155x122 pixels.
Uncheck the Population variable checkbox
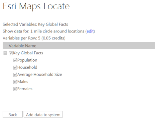[x=15, y=60]
